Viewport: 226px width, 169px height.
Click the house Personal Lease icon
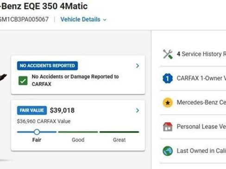point(168,127)
